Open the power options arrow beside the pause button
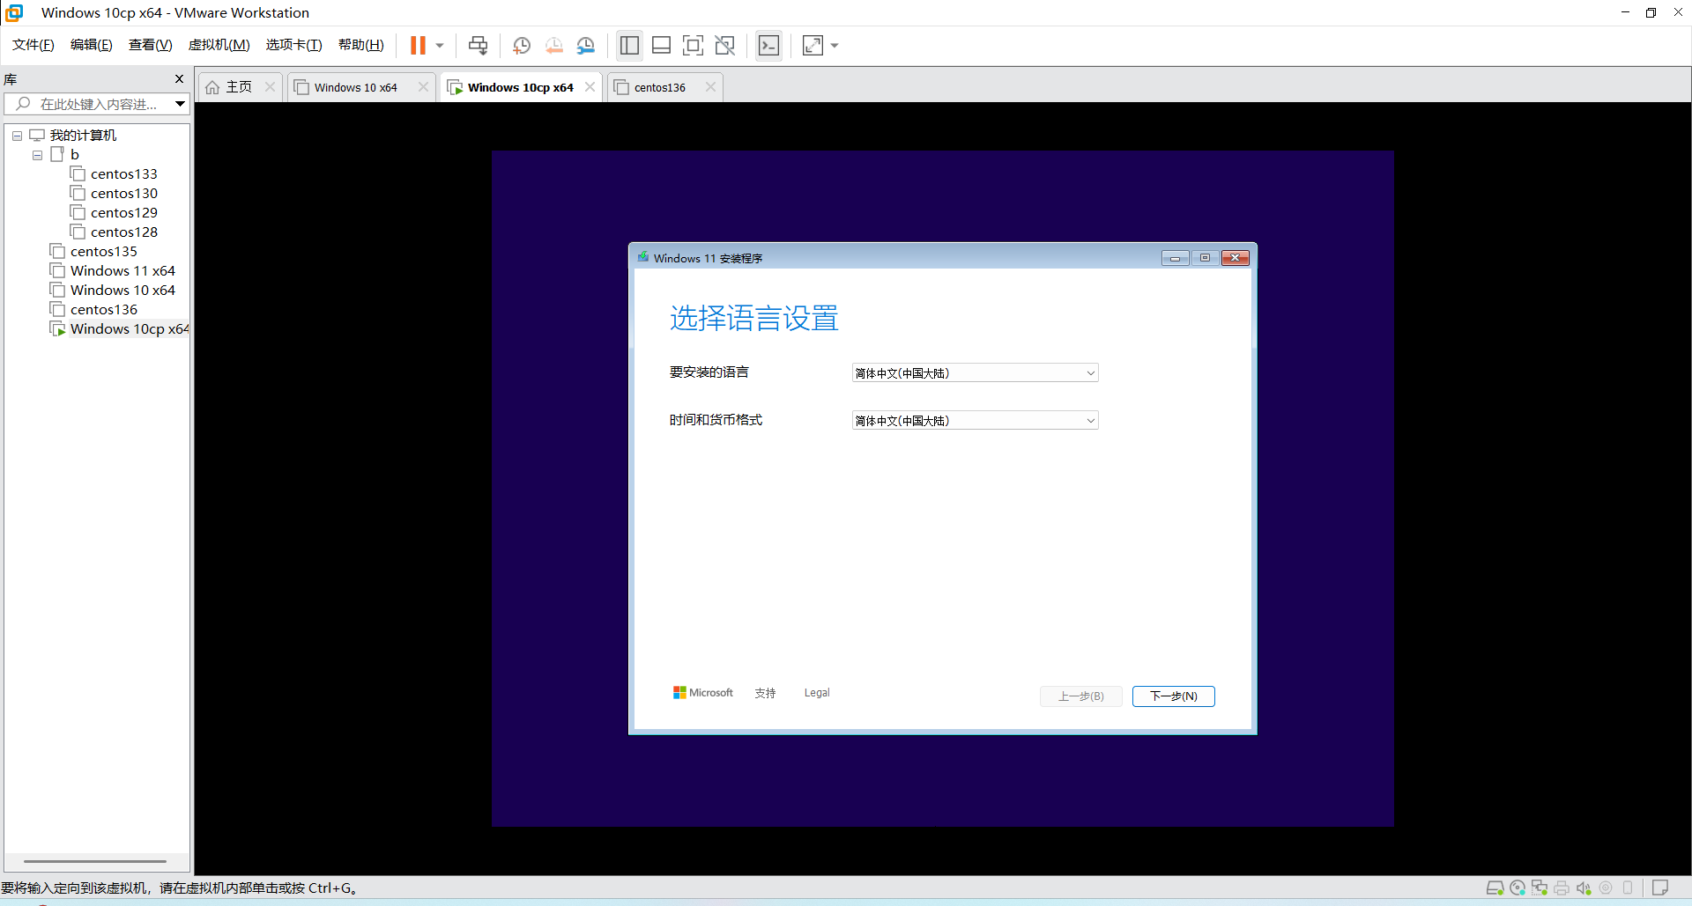Image resolution: width=1692 pixels, height=906 pixels. tap(440, 46)
